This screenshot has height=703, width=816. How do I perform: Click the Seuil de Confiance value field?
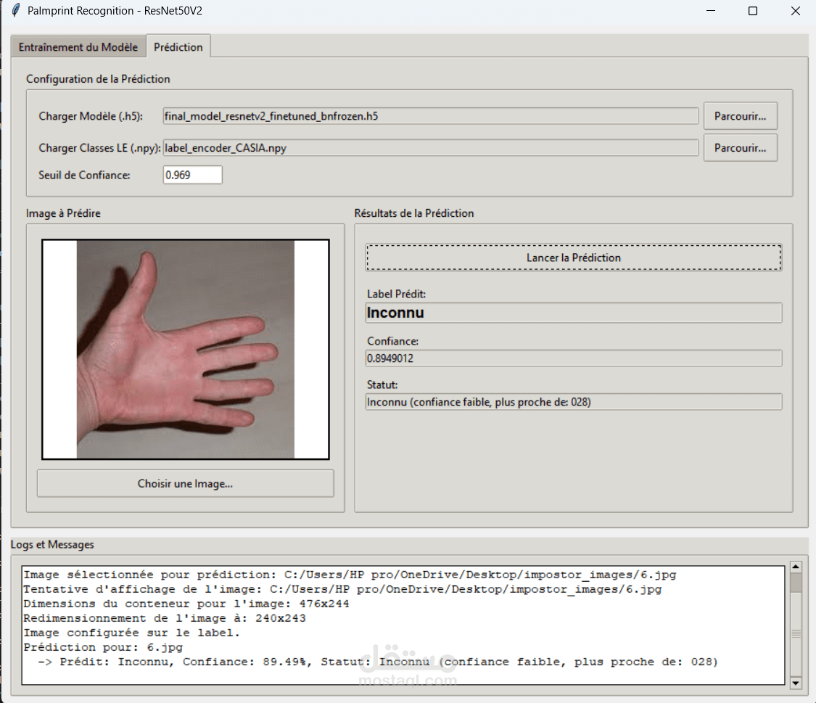point(192,175)
